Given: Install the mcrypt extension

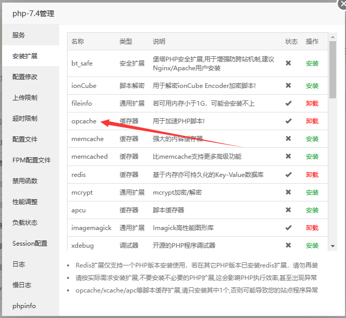Looking at the screenshot, I should [312, 192].
